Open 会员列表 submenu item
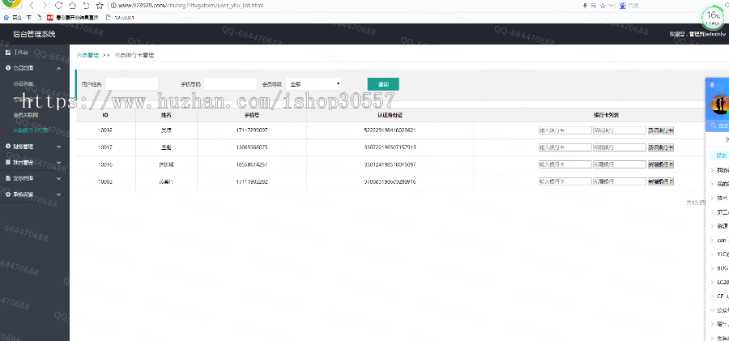 23,84
